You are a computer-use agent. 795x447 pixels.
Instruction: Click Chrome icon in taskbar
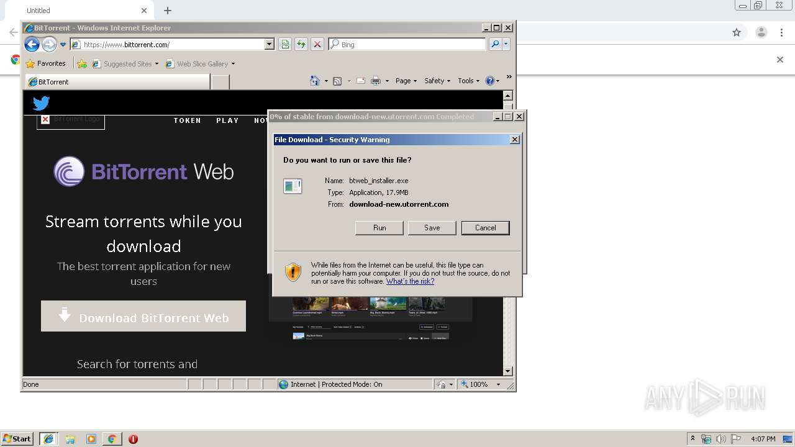pyautogui.click(x=112, y=439)
